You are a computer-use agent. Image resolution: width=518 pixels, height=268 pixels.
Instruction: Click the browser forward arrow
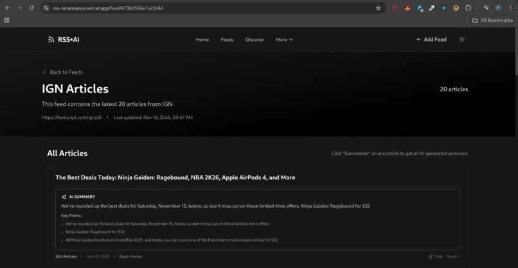click(x=19, y=8)
